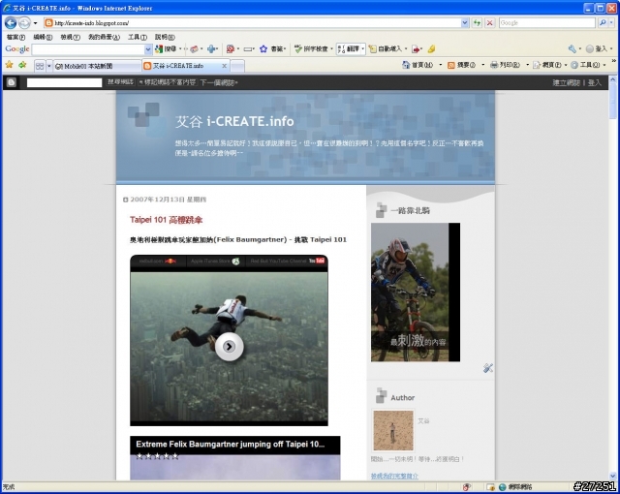Click the 艾谷 i-CREATE.info blog title
The height and width of the screenshot is (494, 620).
coord(234,121)
